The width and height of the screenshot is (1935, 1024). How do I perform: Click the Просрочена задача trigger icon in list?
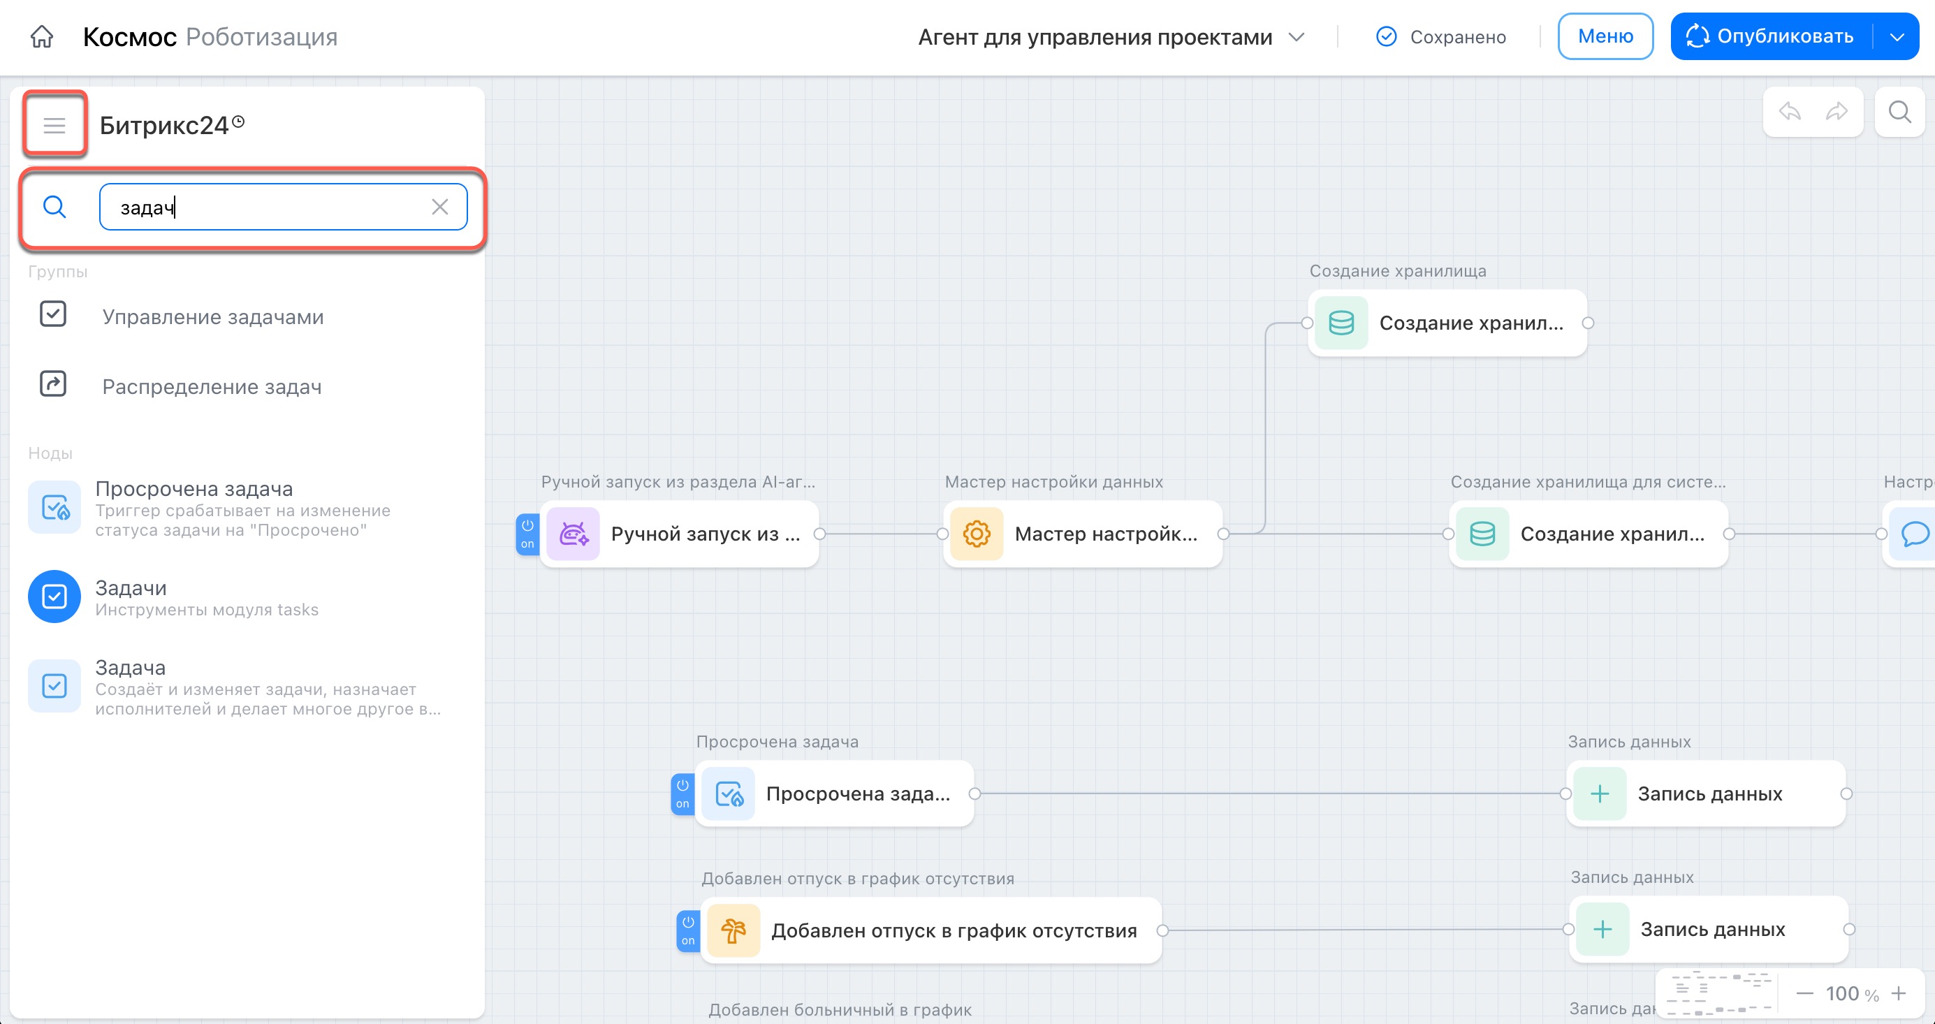click(54, 507)
